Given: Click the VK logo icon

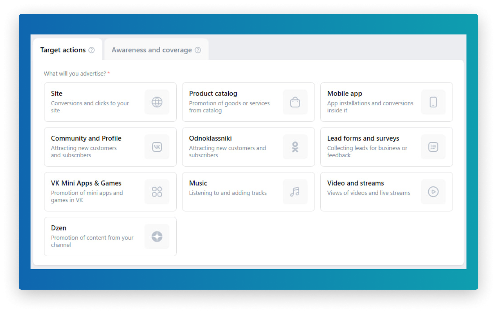Looking at the screenshot, I should click(x=157, y=147).
